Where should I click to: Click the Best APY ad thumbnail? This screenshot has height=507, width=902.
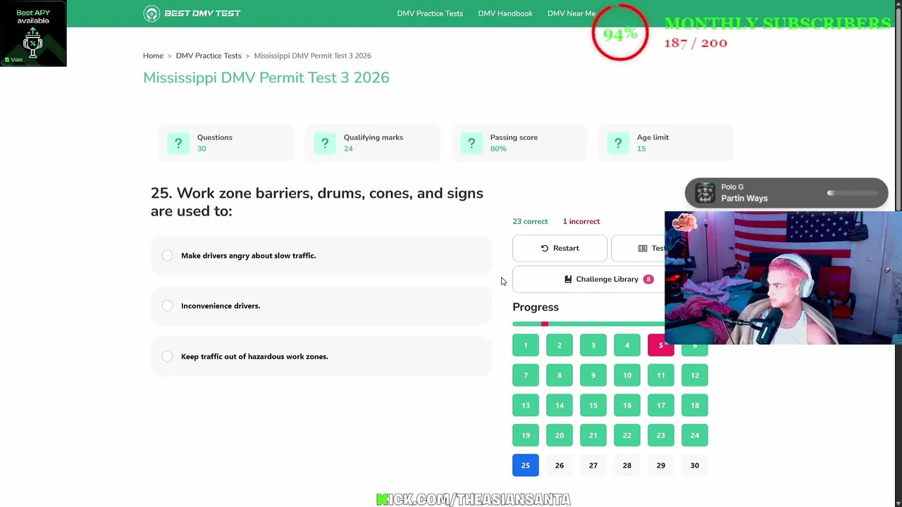[33, 34]
